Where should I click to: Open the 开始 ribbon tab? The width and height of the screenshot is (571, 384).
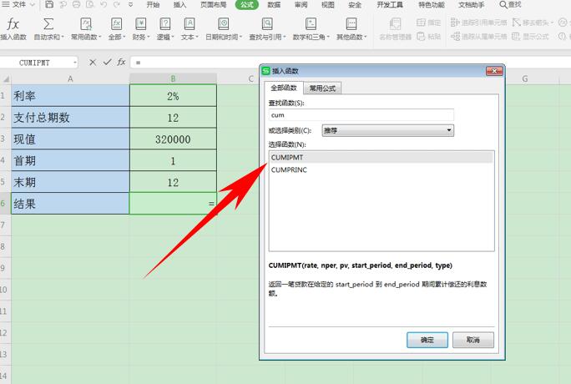[x=153, y=5]
